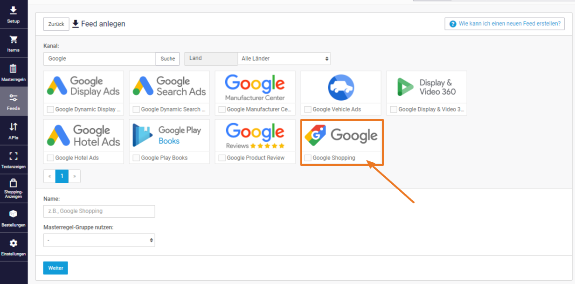Screen dimensions: 575x284
Task: Enable the Google Display & Video 360 checkbox
Action: 394,110
